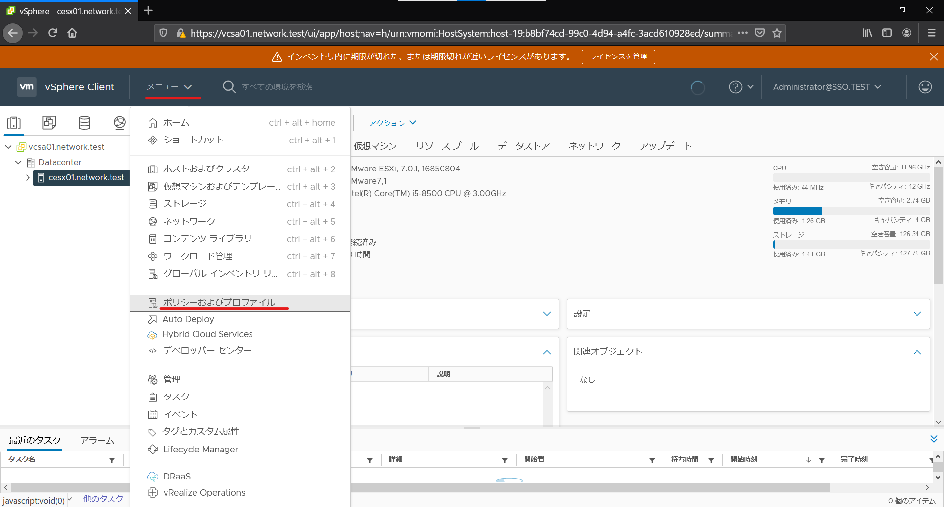Viewport: 944px width, 507px height.
Task: Go back in browser
Action: click(x=13, y=33)
